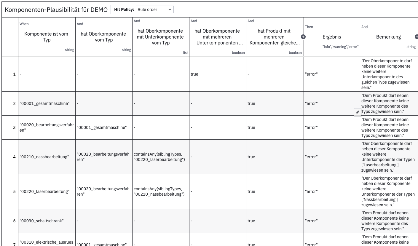
Task: Click remark cell mentioning ['Nassbearbeitung'] in rule 5
Action: coord(388,191)
